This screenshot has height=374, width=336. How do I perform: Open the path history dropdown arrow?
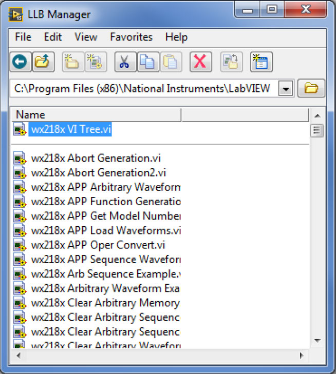(x=287, y=89)
